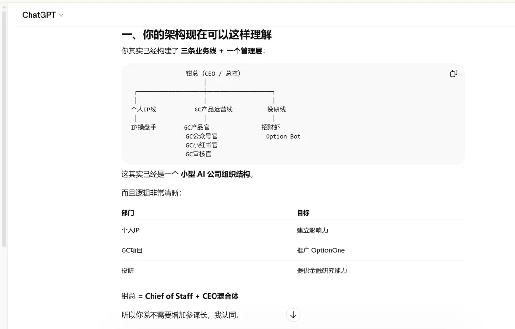515x329 pixels.
Task: Click the 建立影响力 table cell
Action: point(312,230)
